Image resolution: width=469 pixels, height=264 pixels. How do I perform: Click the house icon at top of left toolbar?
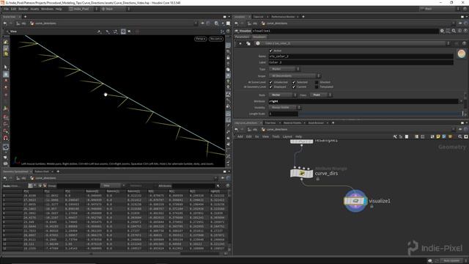(x=6, y=43)
